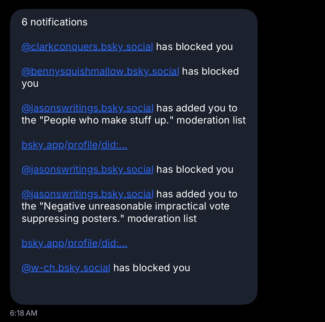Screen dimensions: 325x322
Task: Click jasonswritings link in 'People who make stuff up' notification
Action: point(87,108)
